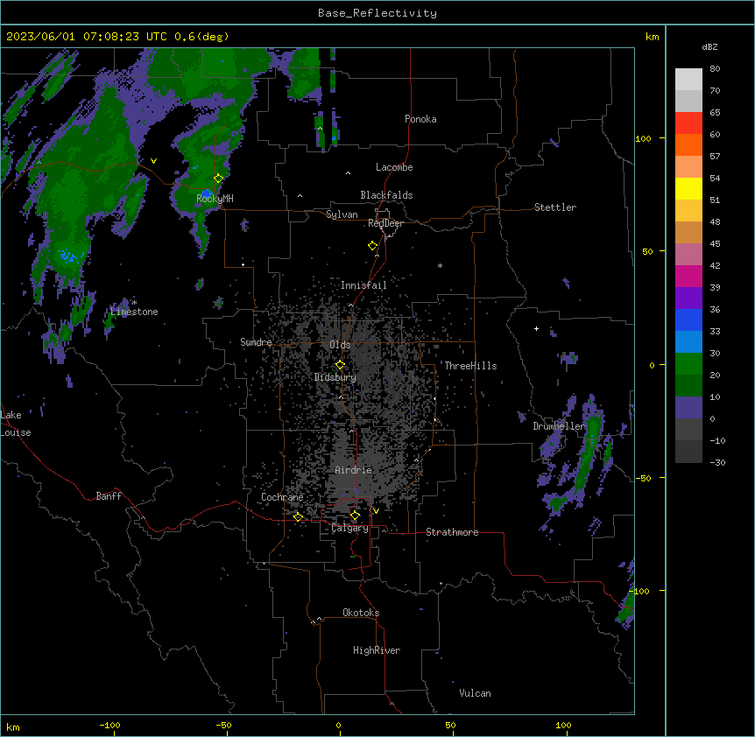This screenshot has width=755, height=737.
Task: Click the Stettler town label
Action: click(555, 207)
